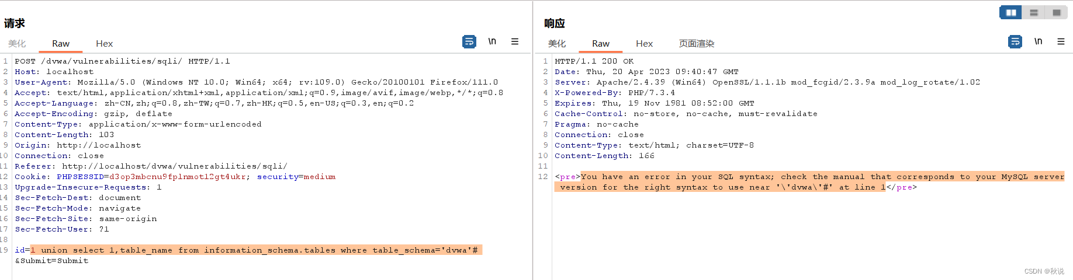Click the Sec-Fetch-Mode: navigate line
This screenshot has height=280, width=1073.
[78, 208]
